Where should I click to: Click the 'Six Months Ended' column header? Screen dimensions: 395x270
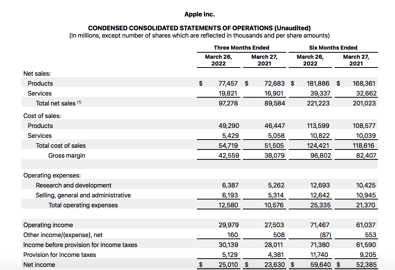tap(333, 48)
